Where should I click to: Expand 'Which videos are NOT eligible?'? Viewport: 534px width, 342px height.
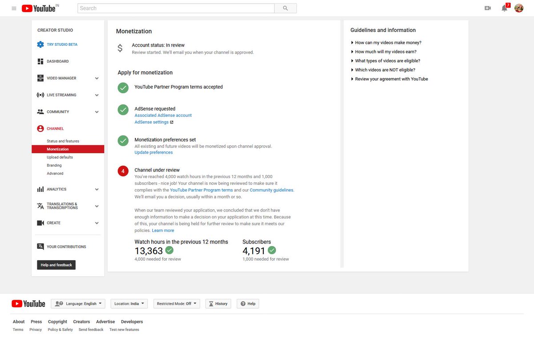click(383, 70)
